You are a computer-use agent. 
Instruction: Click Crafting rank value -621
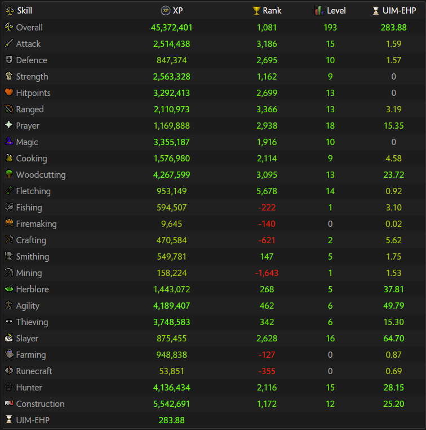click(x=267, y=240)
